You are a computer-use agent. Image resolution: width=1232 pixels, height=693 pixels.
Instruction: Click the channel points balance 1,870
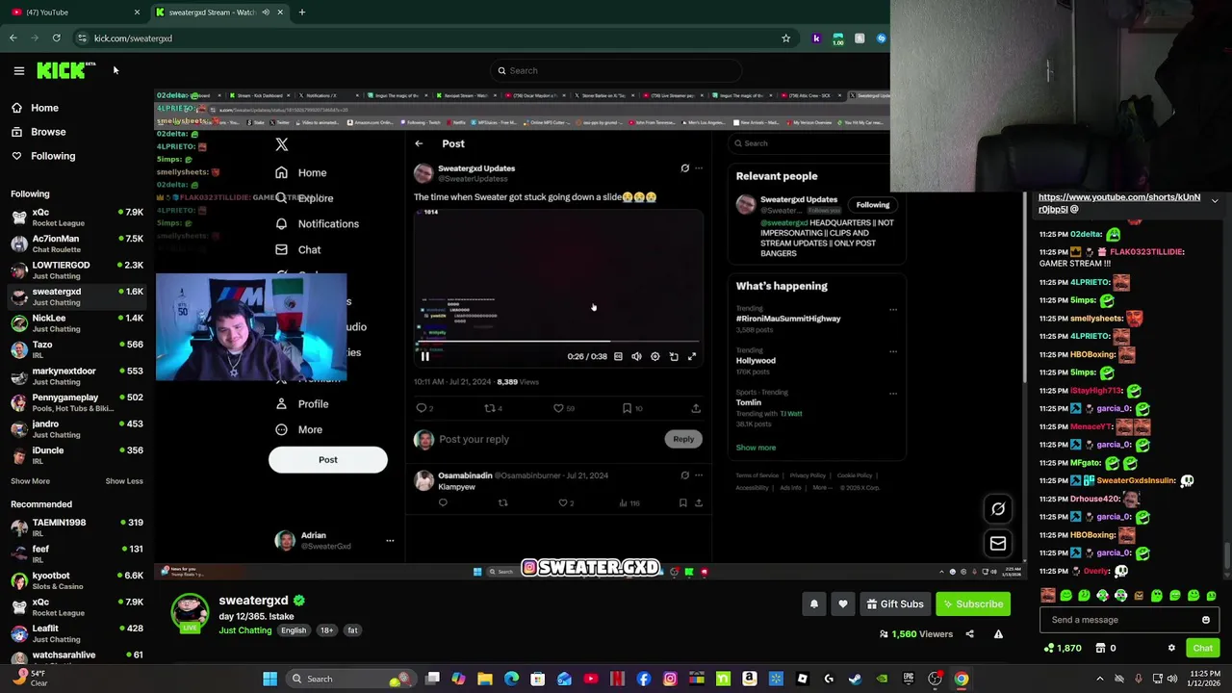click(1063, 649)
